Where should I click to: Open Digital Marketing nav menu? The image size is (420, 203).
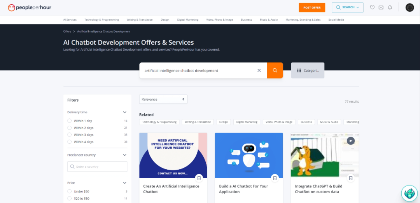coord(187,20)
